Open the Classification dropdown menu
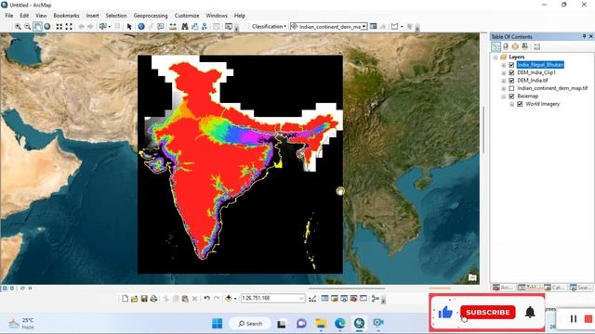 point(269,27)
